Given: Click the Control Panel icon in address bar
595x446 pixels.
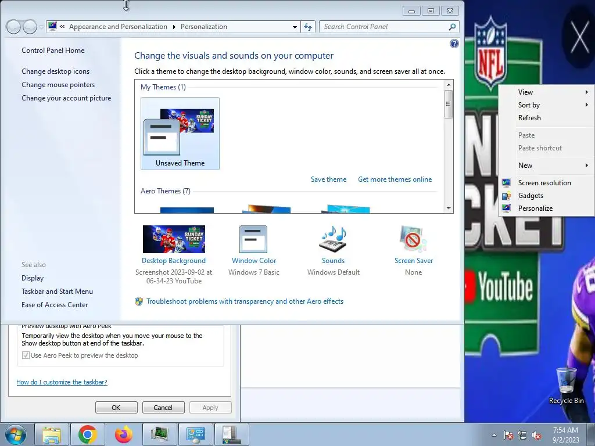Looking at the screenshot, I should [52, 26].
